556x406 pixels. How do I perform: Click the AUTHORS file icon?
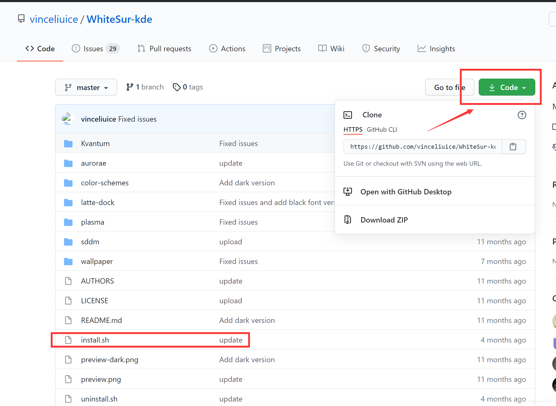68,281
